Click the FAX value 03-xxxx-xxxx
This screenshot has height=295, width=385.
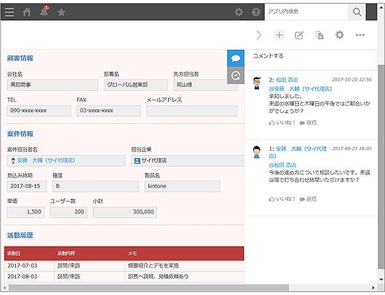[108, 111]
